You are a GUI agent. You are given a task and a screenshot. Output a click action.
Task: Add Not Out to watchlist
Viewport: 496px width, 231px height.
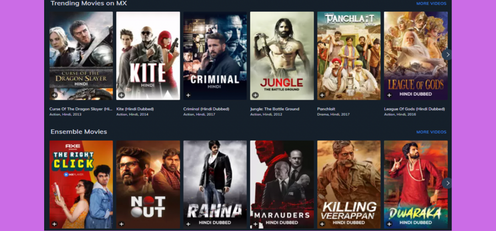(x=121, y=224)
